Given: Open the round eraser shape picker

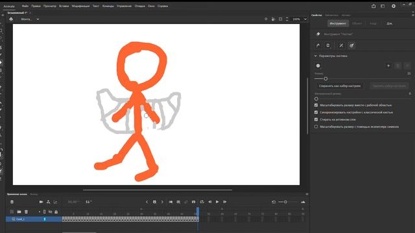Looking at the screenshot, I should tap(318, 66).
